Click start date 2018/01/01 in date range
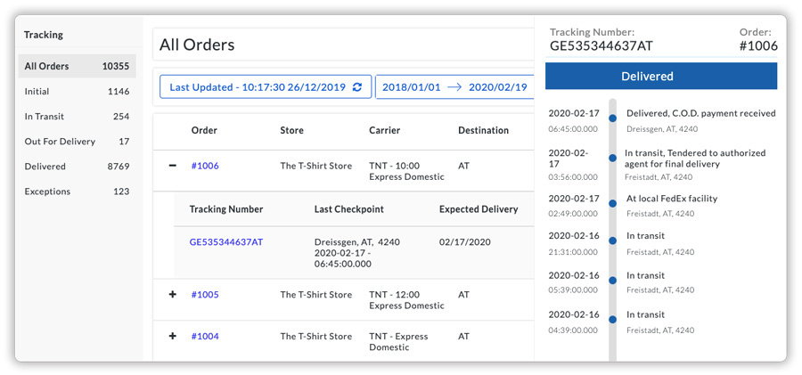Image resolution: width=802 pixels, height=375 pixels. coord(411,87)
